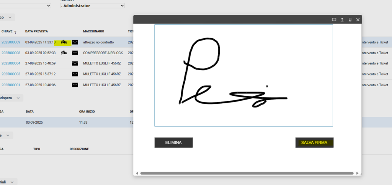Click the dialog window-mode icon
Screen dimensions: 392x185
[x=334, y=19]
